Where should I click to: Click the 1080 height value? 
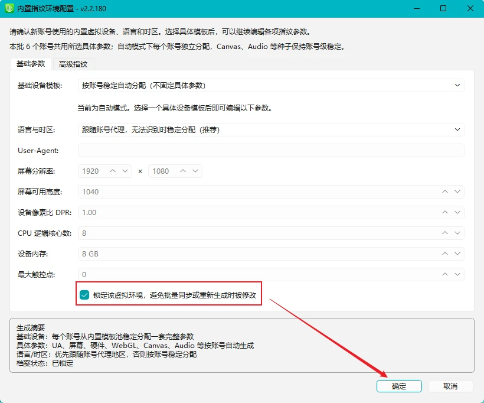161,171
